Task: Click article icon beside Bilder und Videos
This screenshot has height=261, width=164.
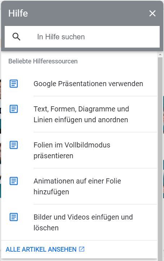Action: 14,217
